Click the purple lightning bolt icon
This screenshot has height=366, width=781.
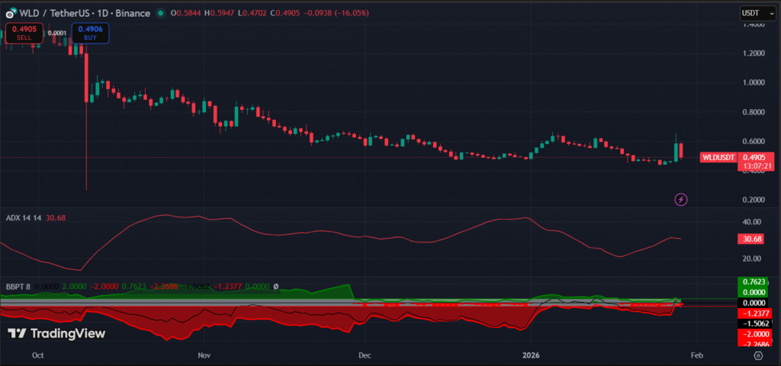pyautogui.click(x=681, y=201)
